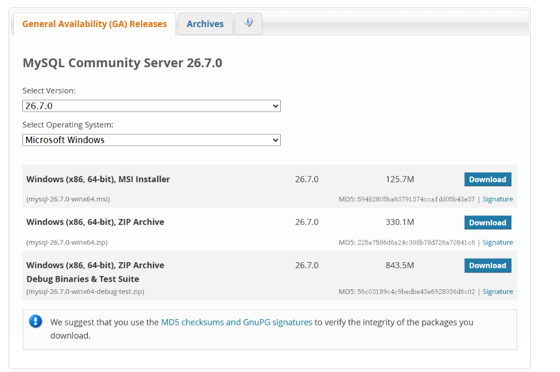Click the 'Select Operating System:' label
Viewport: 560px width, 372px height.
68,125
